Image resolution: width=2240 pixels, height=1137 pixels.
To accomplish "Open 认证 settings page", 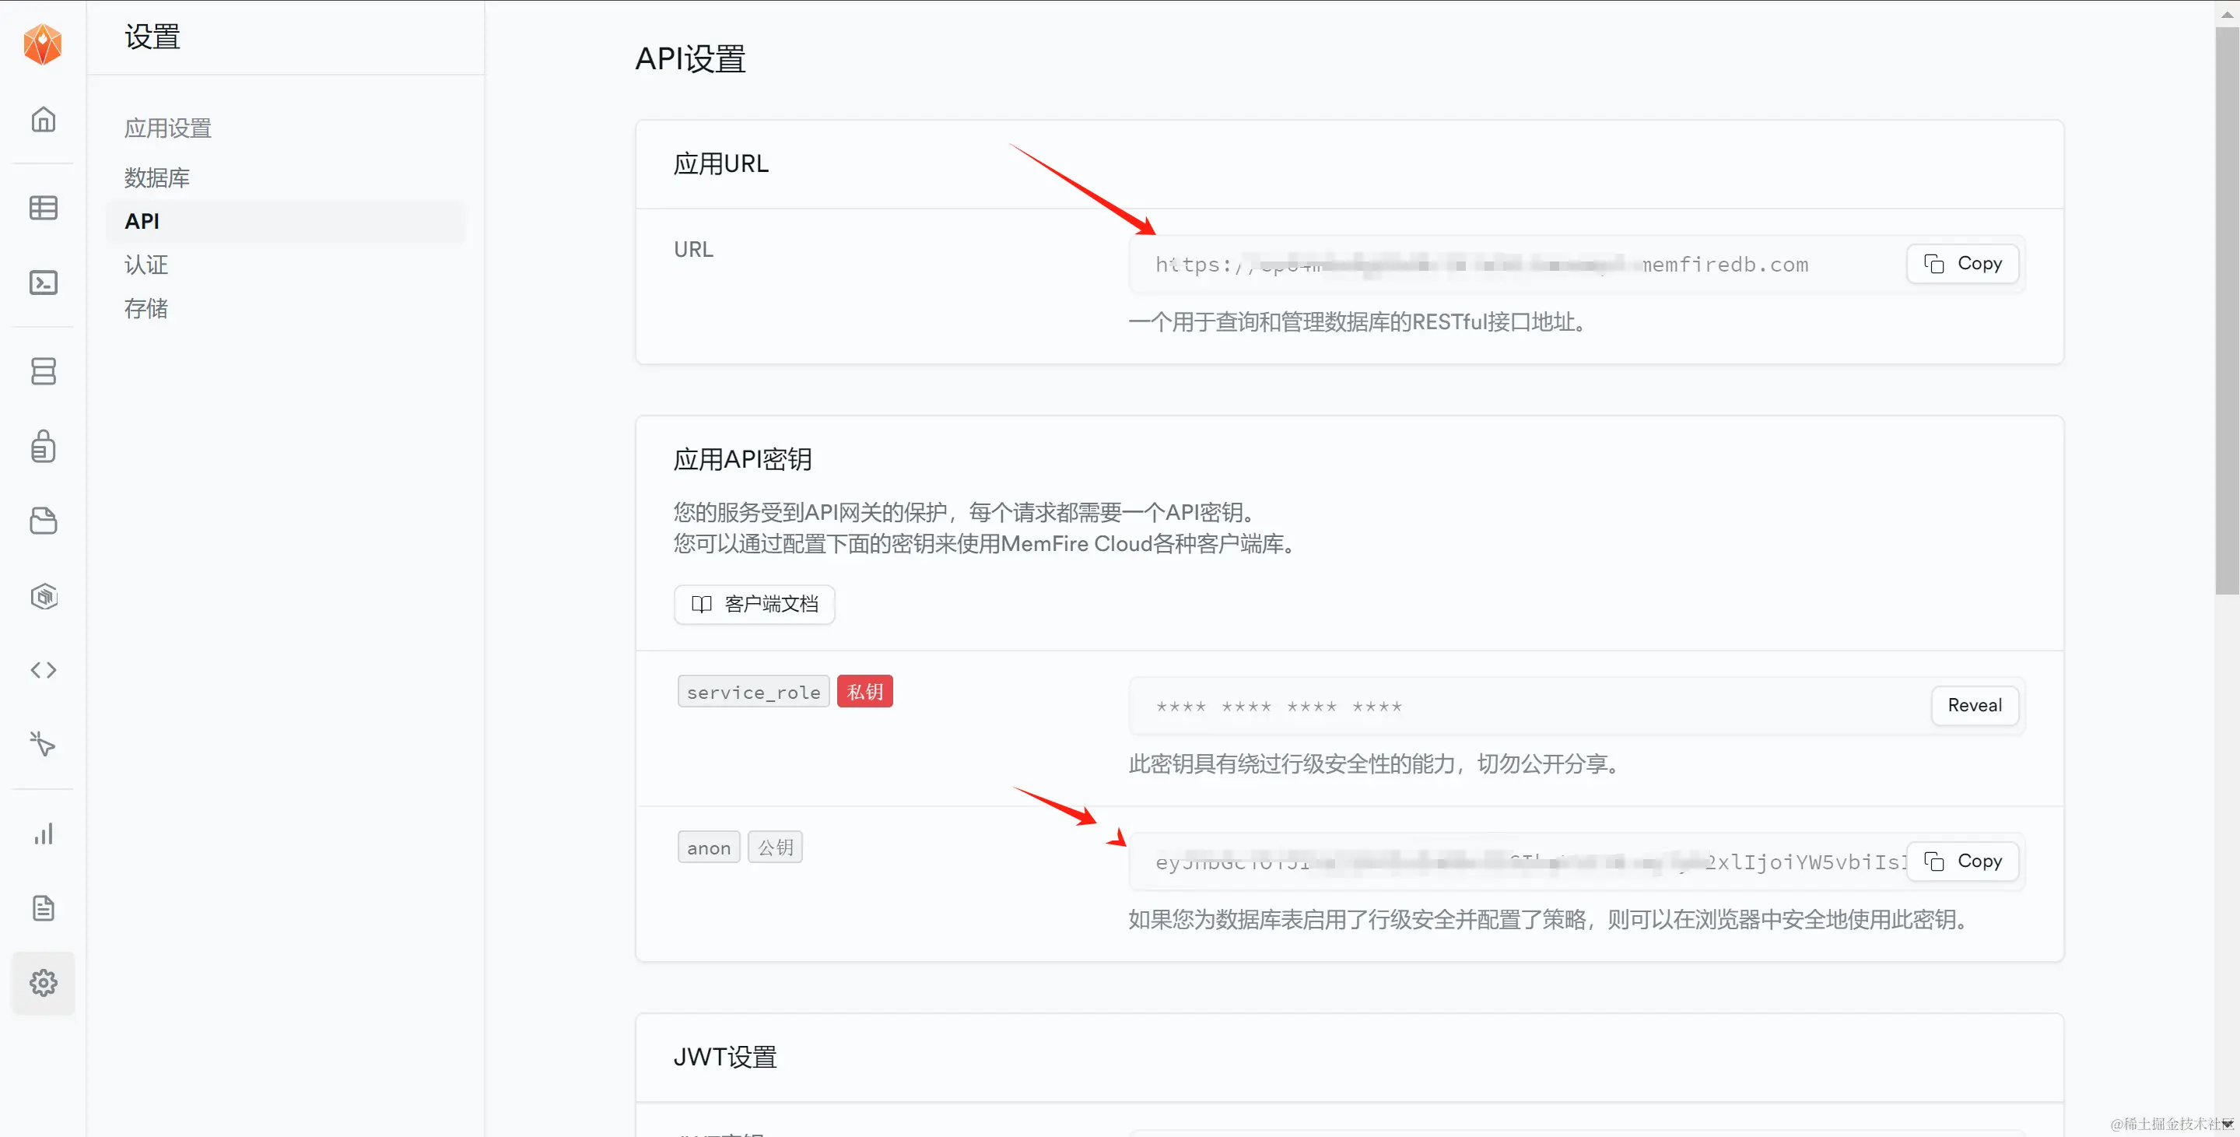I will (x=146, y=265).
